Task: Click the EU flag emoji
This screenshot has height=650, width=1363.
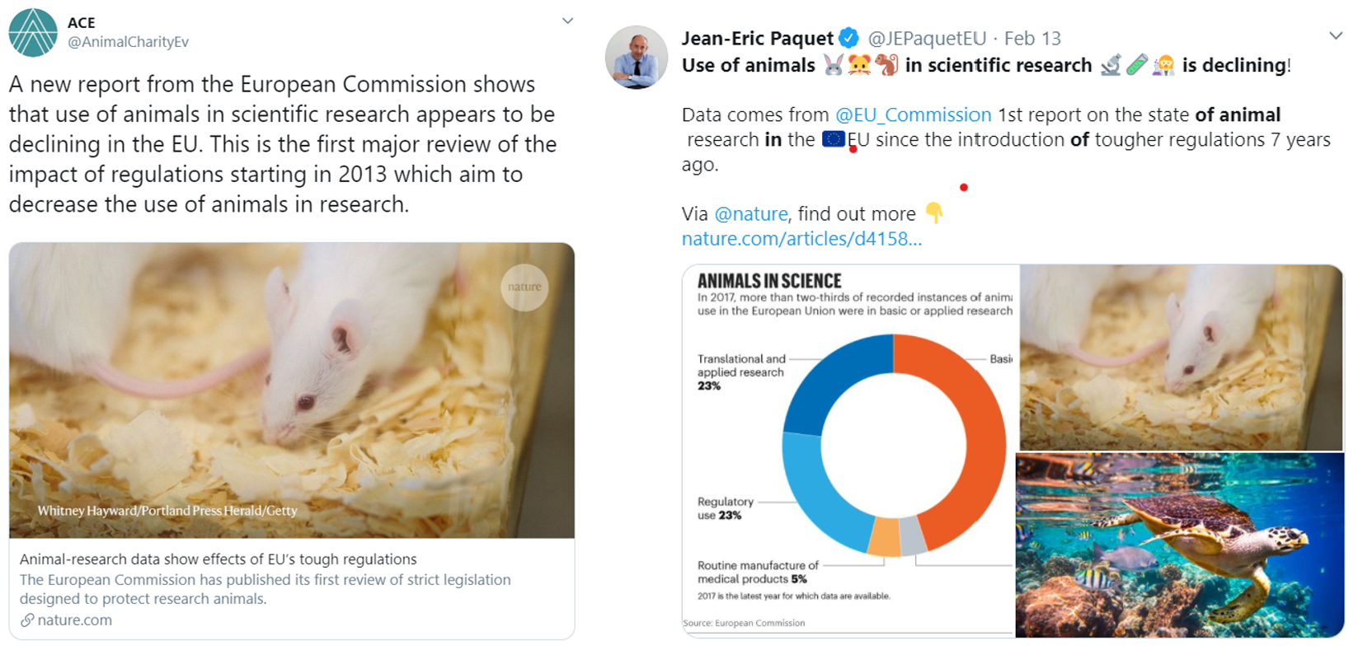Action: [834, 139]
